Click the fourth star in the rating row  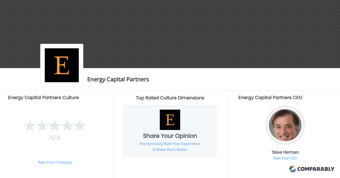pyautogui.click(x=67, y=125)
